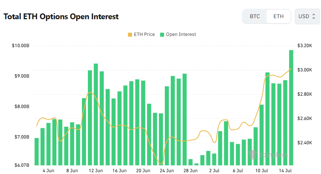This screenshot has width=321, height=174.
Task: Click the 28 Jun x-axis label
Action: [x=190, y=170]
